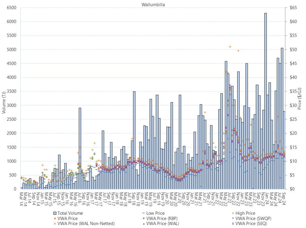Click the 2500 volume axis label
The width and height of the screenshot is (306, 228).
(11, 119)
